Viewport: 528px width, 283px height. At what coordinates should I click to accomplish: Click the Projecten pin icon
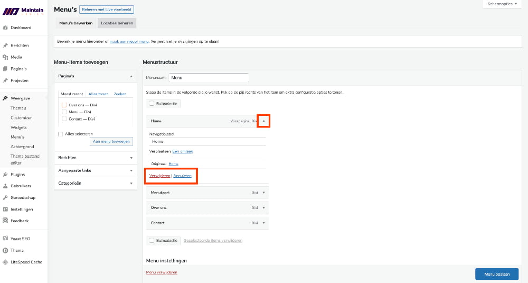[x=5, y=80]
